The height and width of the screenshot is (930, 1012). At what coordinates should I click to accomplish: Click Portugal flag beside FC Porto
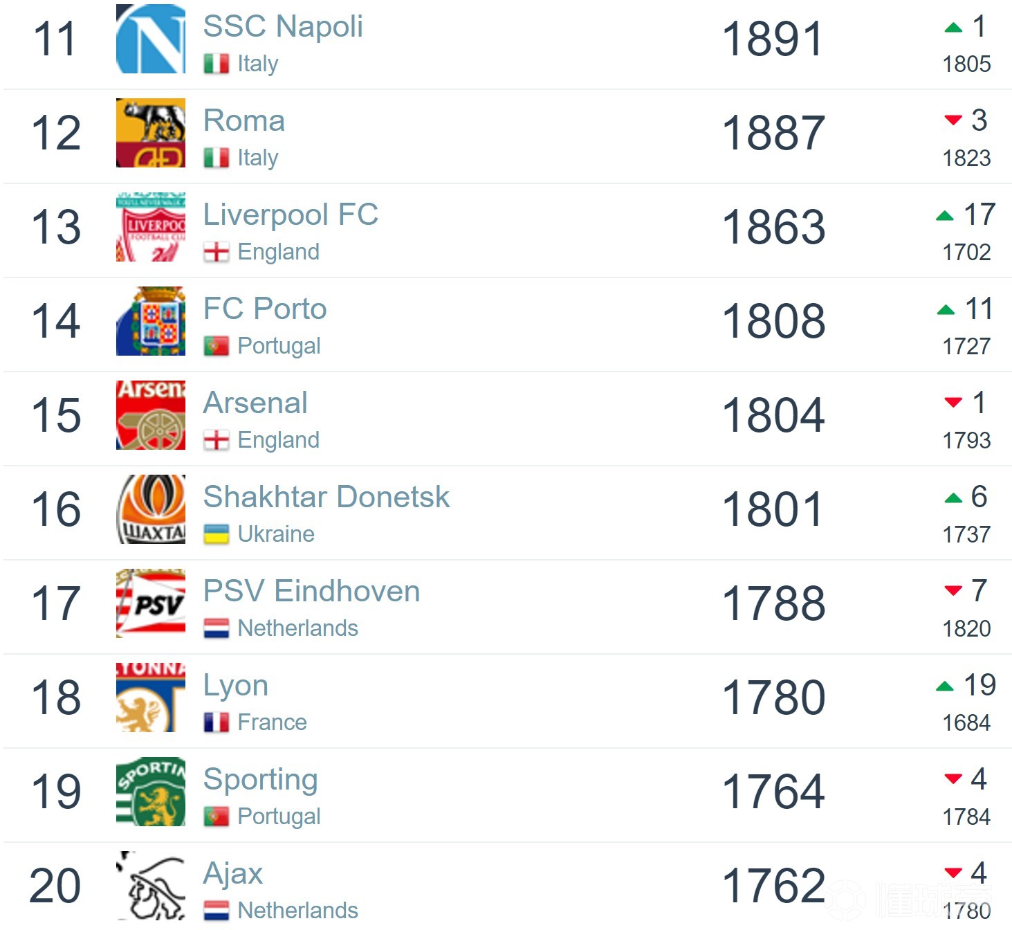click(216, 346)
